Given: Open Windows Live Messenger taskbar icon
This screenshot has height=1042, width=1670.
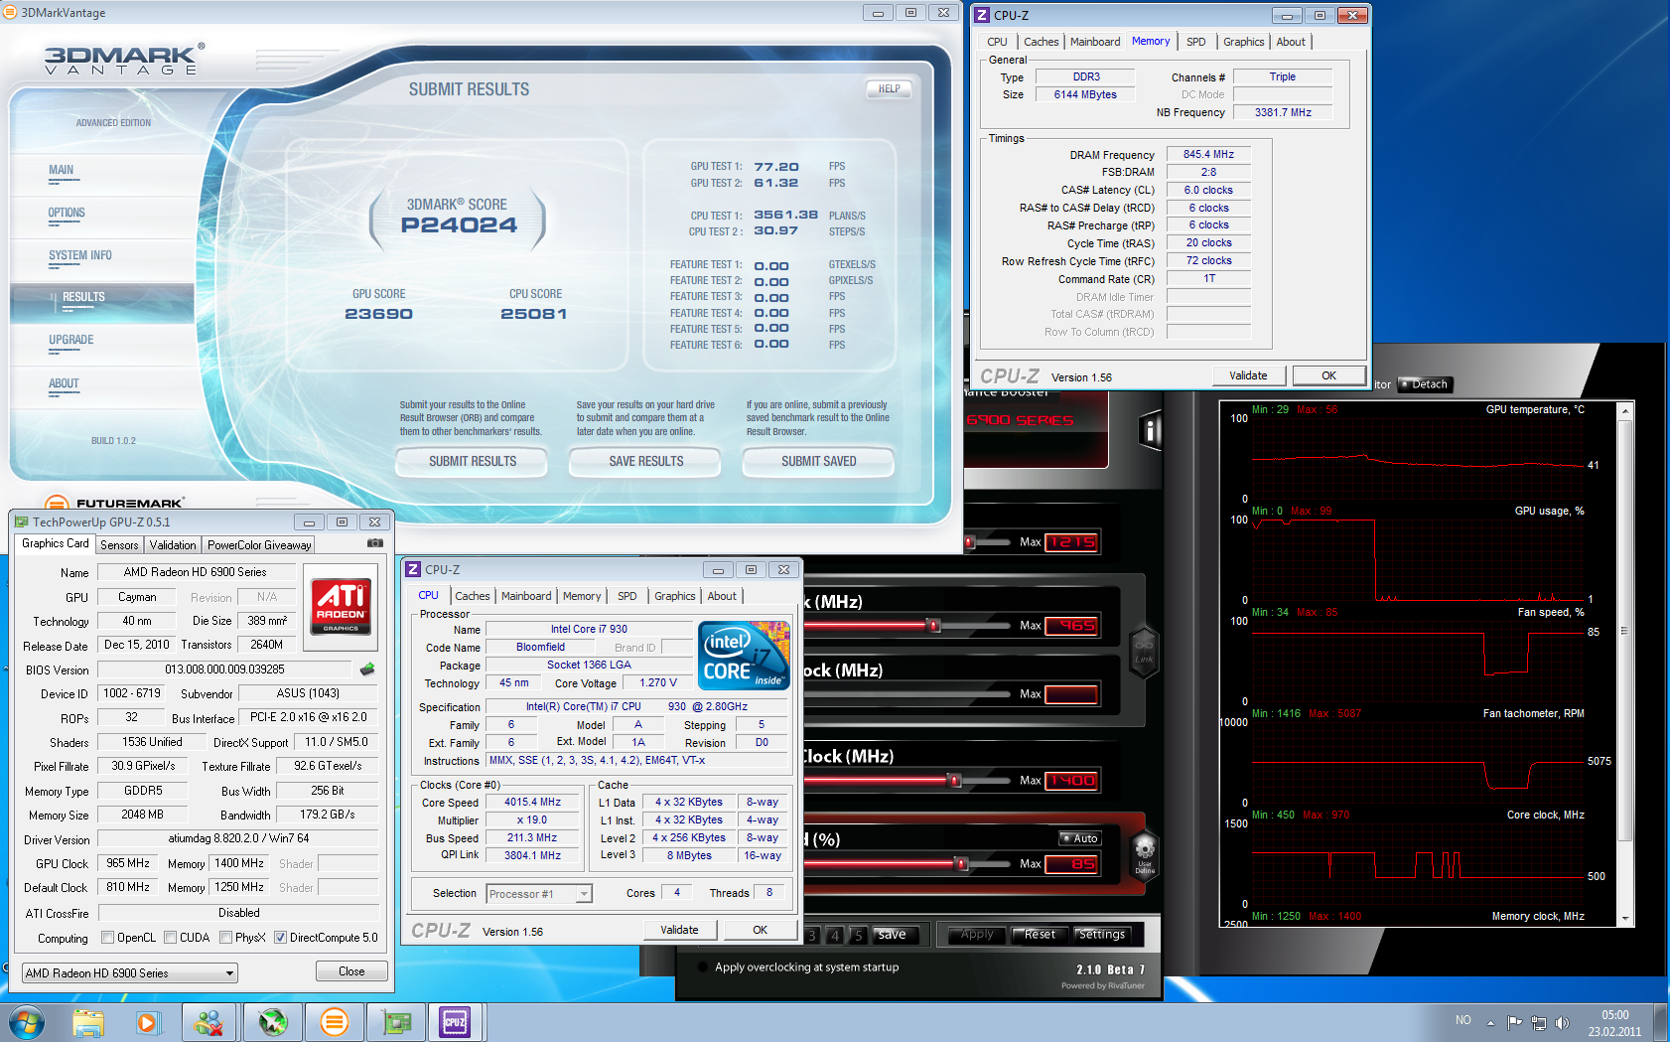Looking at the screenshot, I should click(x=209, y=1022).
